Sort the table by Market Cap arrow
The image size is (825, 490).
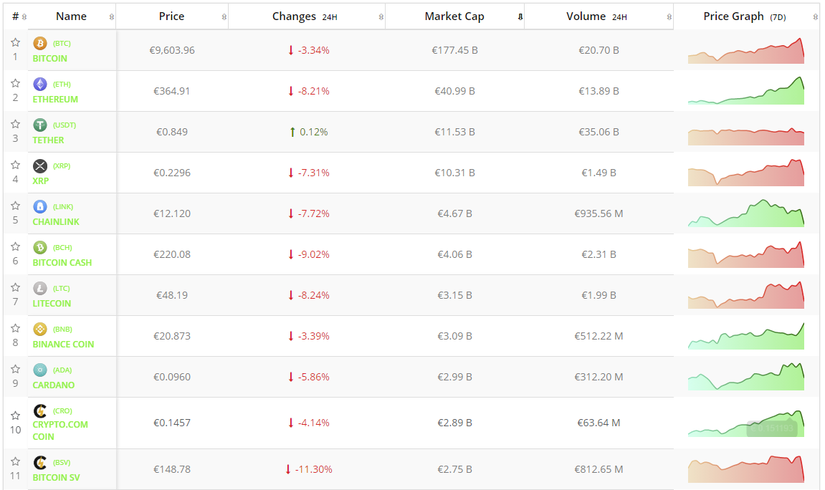tap(520, 16)
